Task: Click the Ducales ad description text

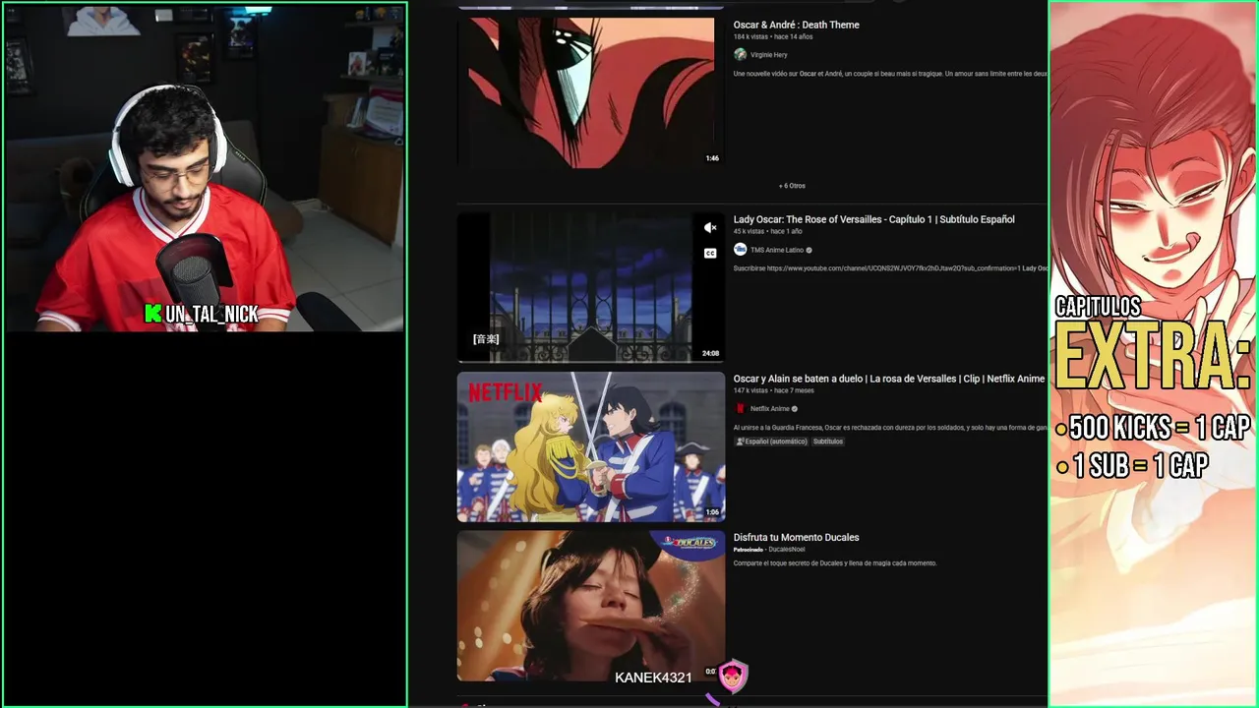Action: coord(835,563)
